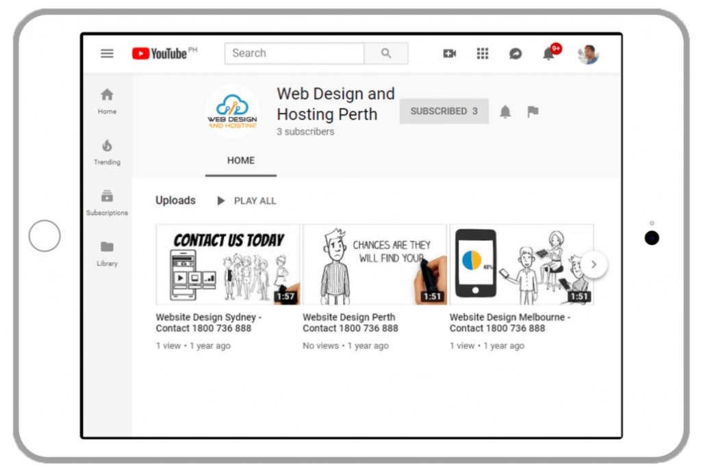Toggle channel notification bell beside Subscribed
Screen dimensions: 701x472
[x=505, y=112]
